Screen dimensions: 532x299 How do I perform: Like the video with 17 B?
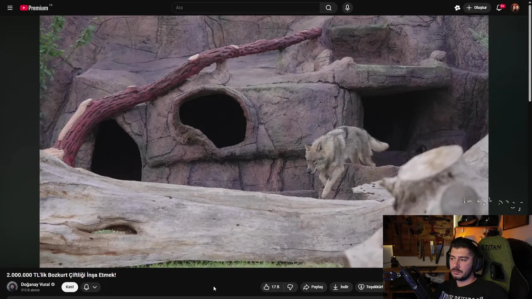pos(271,287)
